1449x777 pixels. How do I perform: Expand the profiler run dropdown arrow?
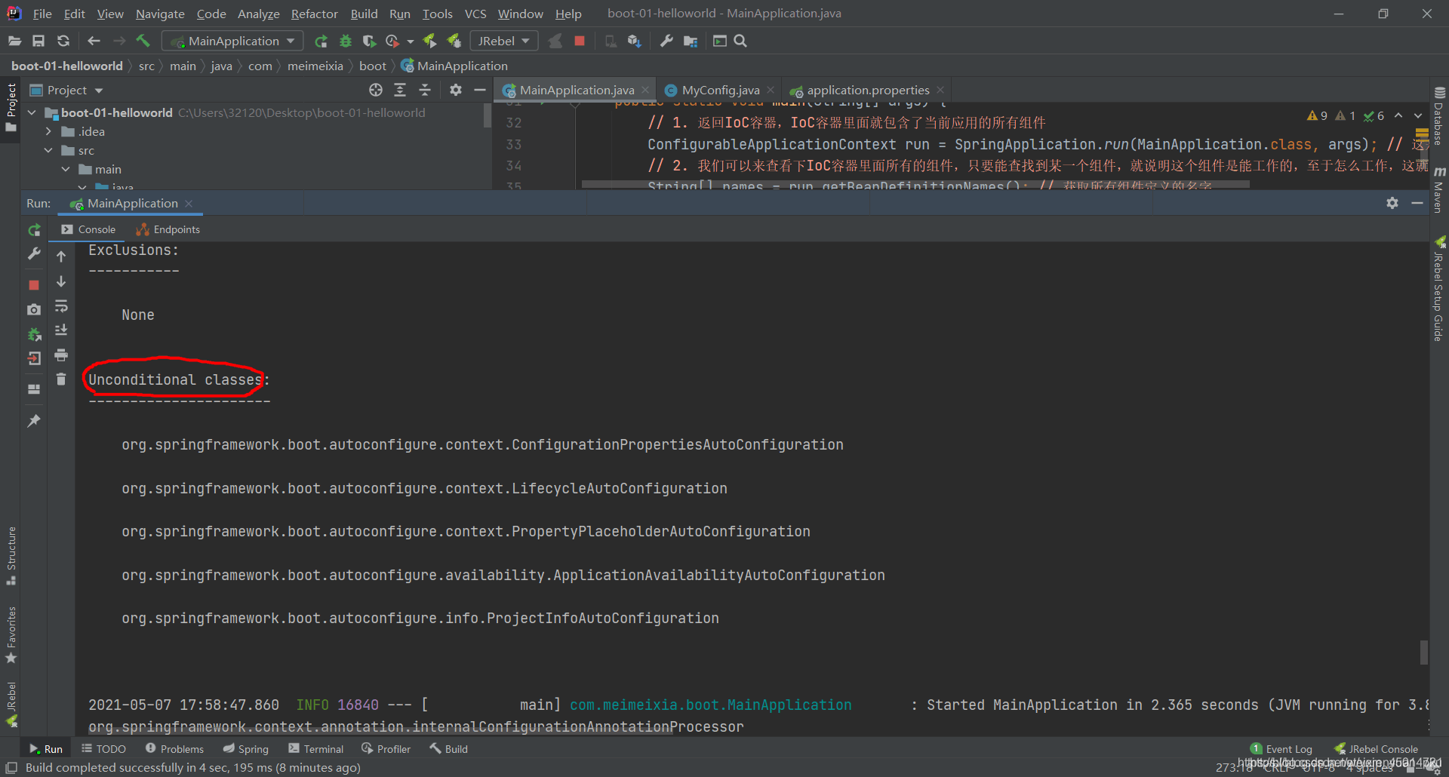coord(411,41)
